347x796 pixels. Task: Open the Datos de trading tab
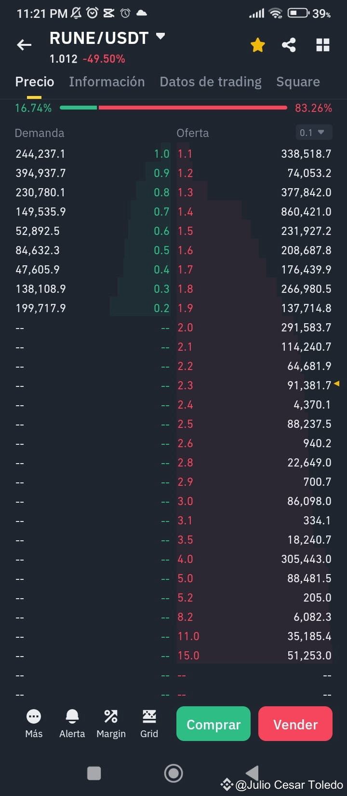coord(211,82)
